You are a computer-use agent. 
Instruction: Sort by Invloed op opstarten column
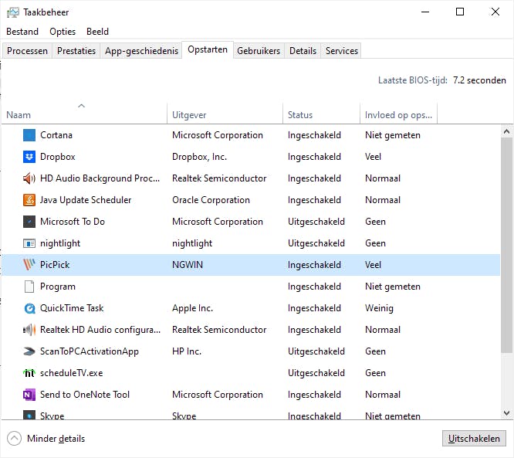point(398,115)
